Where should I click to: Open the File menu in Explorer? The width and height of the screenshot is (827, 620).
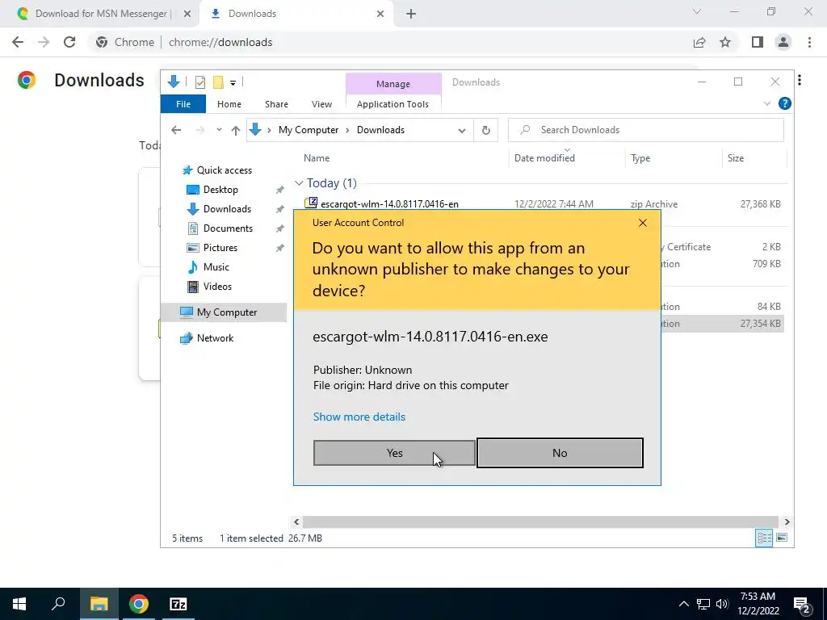(x=183, y=104)
